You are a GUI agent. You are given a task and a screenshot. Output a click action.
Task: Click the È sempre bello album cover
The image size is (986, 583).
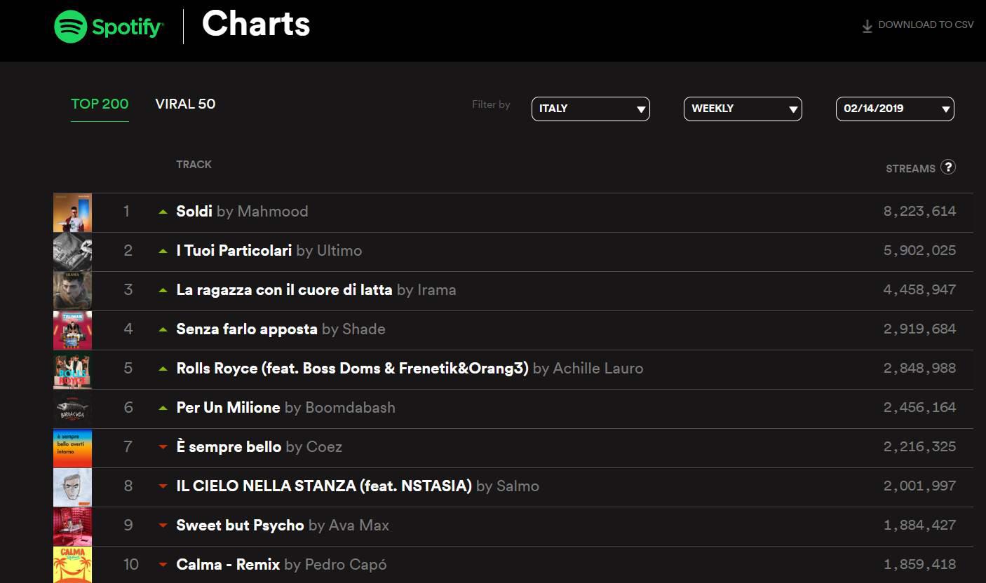coord(72,448)
